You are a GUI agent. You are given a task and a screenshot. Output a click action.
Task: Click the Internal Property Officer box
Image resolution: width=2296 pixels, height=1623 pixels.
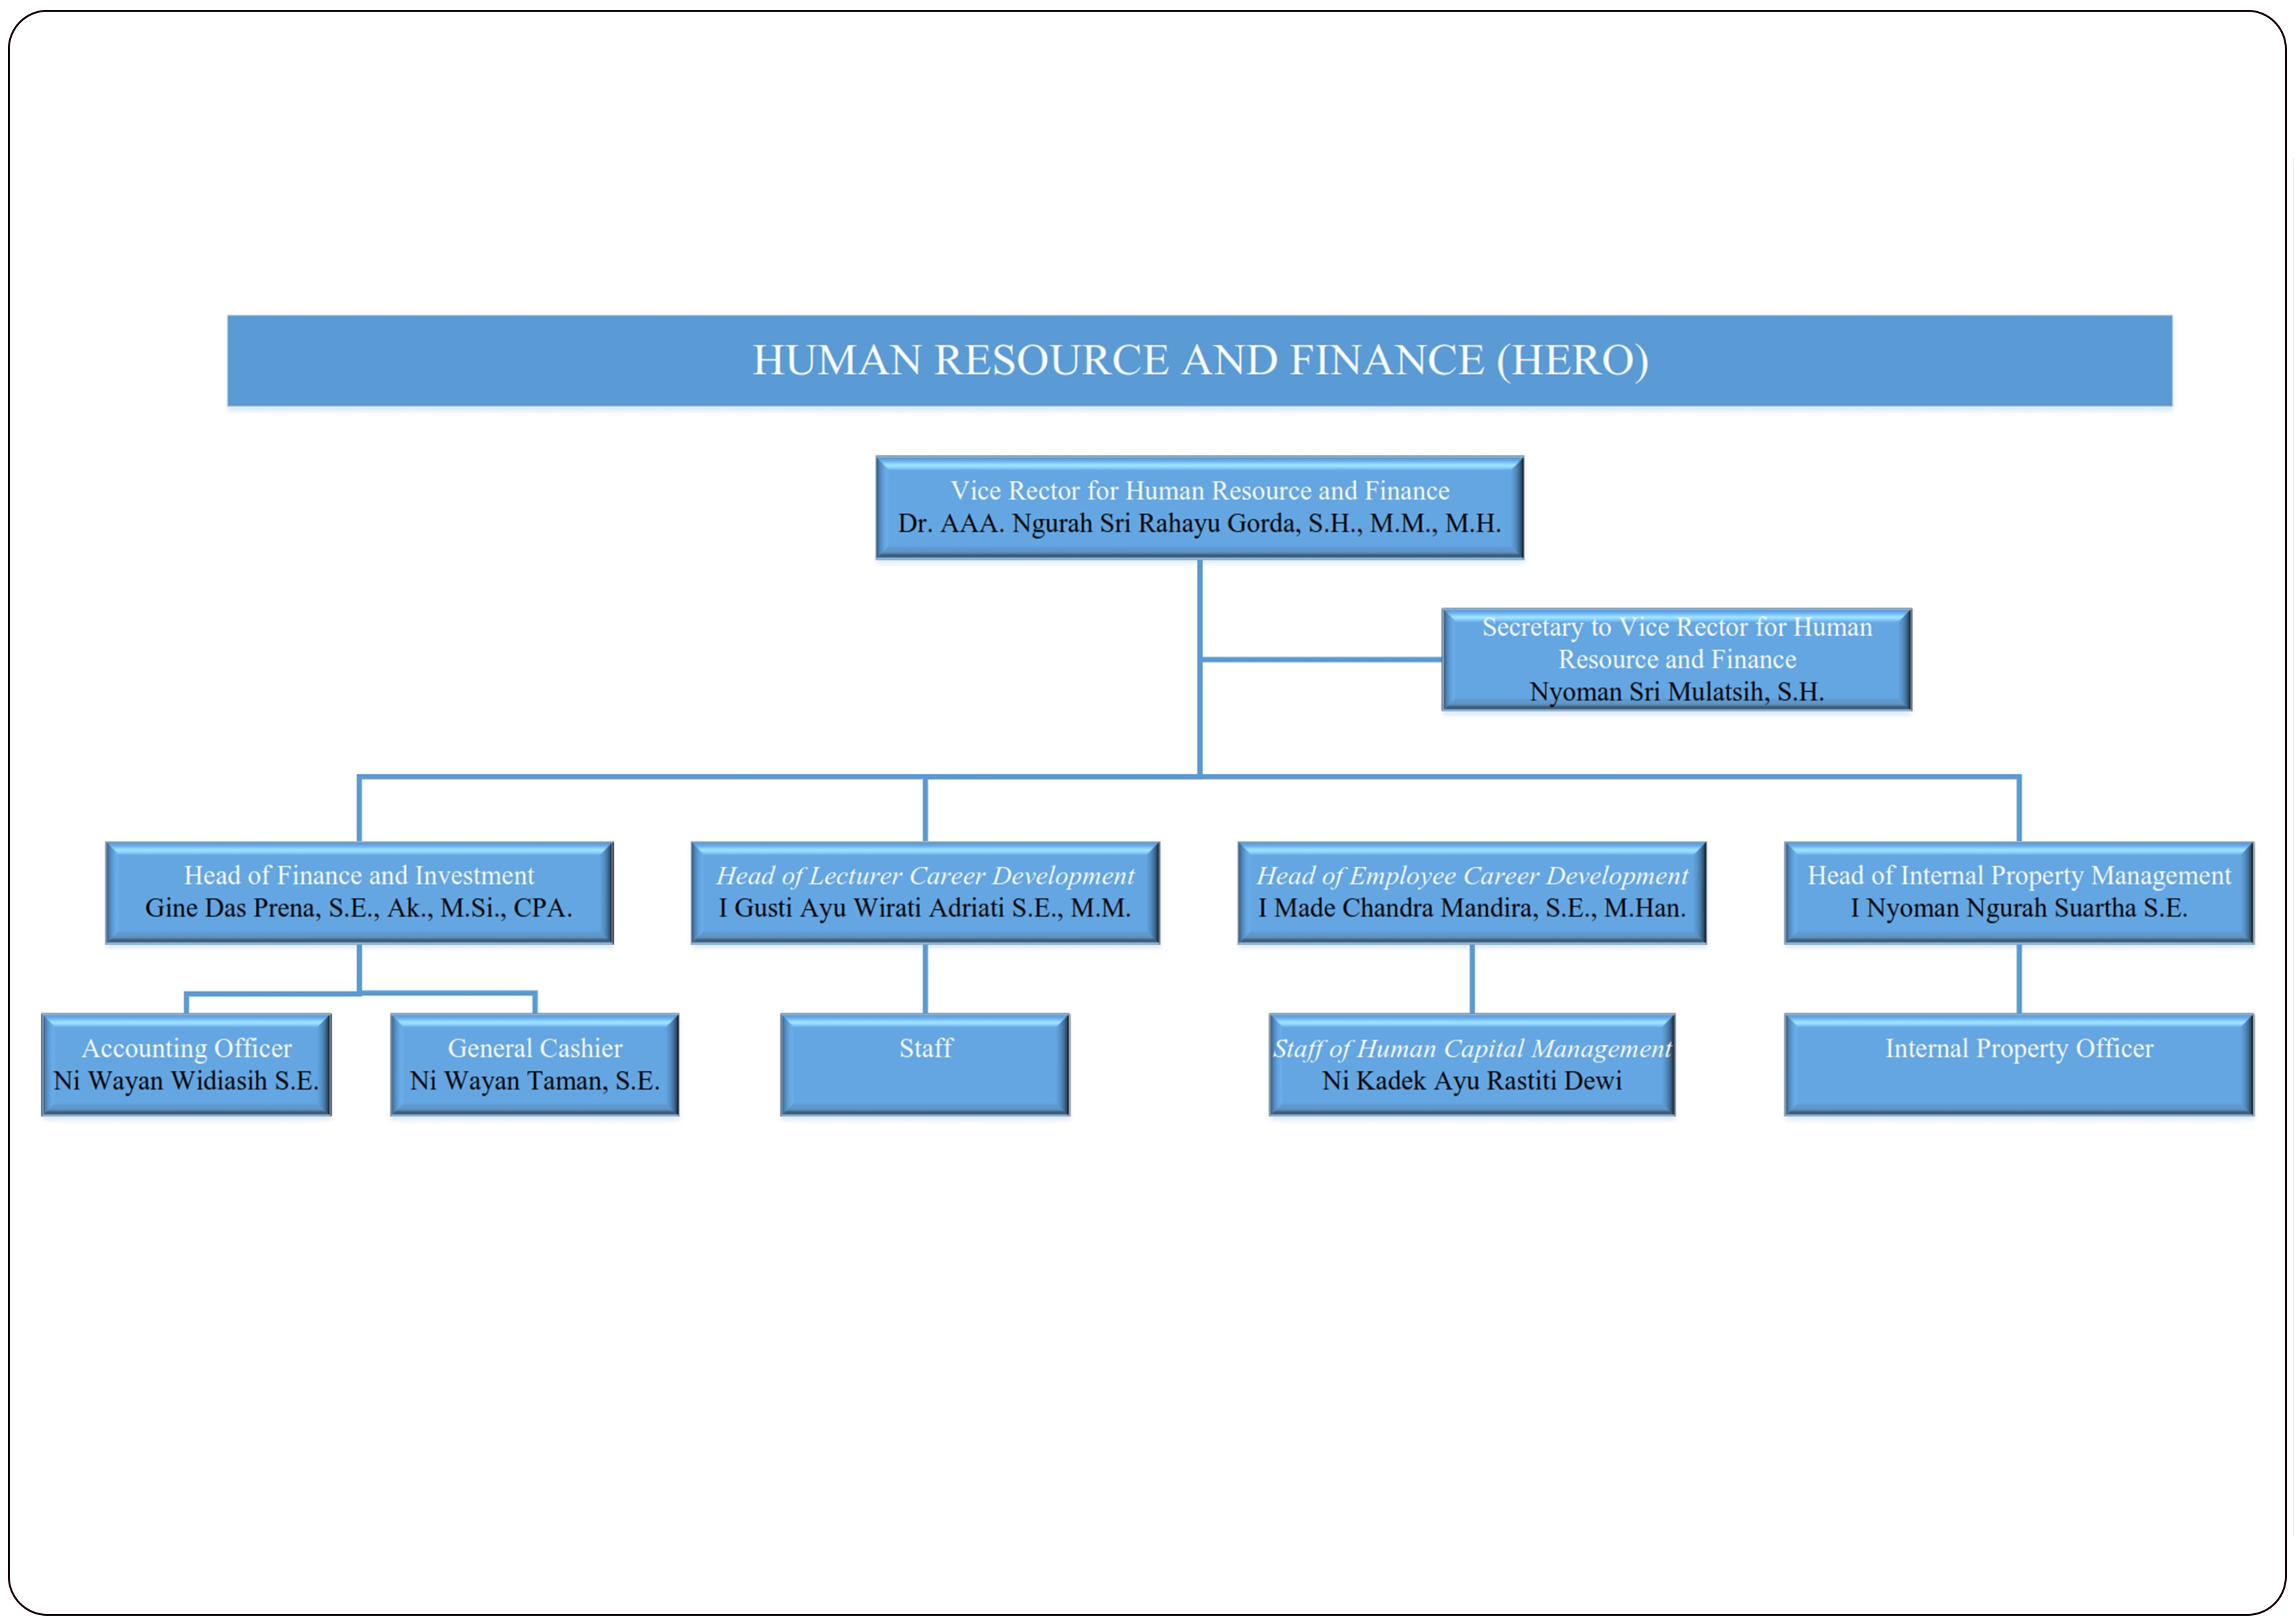pos(2018,1064)
